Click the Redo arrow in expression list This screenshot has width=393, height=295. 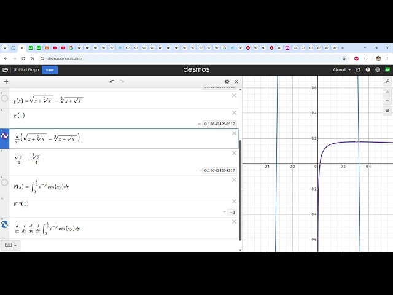[x=122, y=81]
